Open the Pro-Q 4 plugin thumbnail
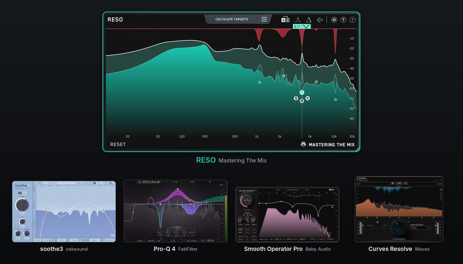 click(x=176, y=211)
